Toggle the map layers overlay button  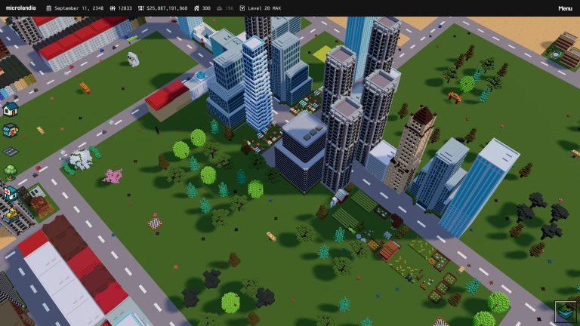[565, 311]
